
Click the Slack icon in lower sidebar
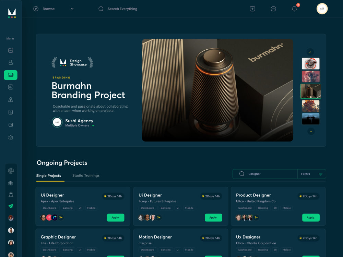click(11, 170)
